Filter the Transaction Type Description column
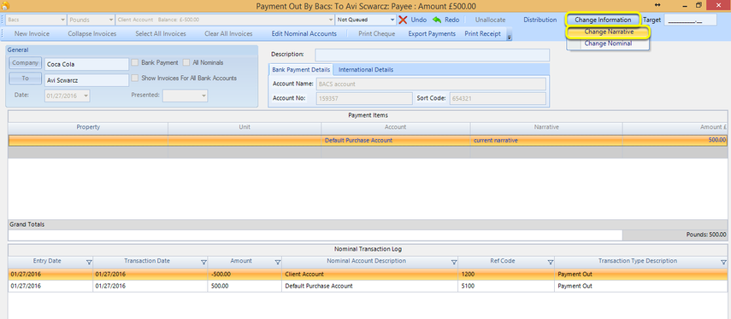The height and width of the screenshot is (319, 731). click(x=723, y=262)
